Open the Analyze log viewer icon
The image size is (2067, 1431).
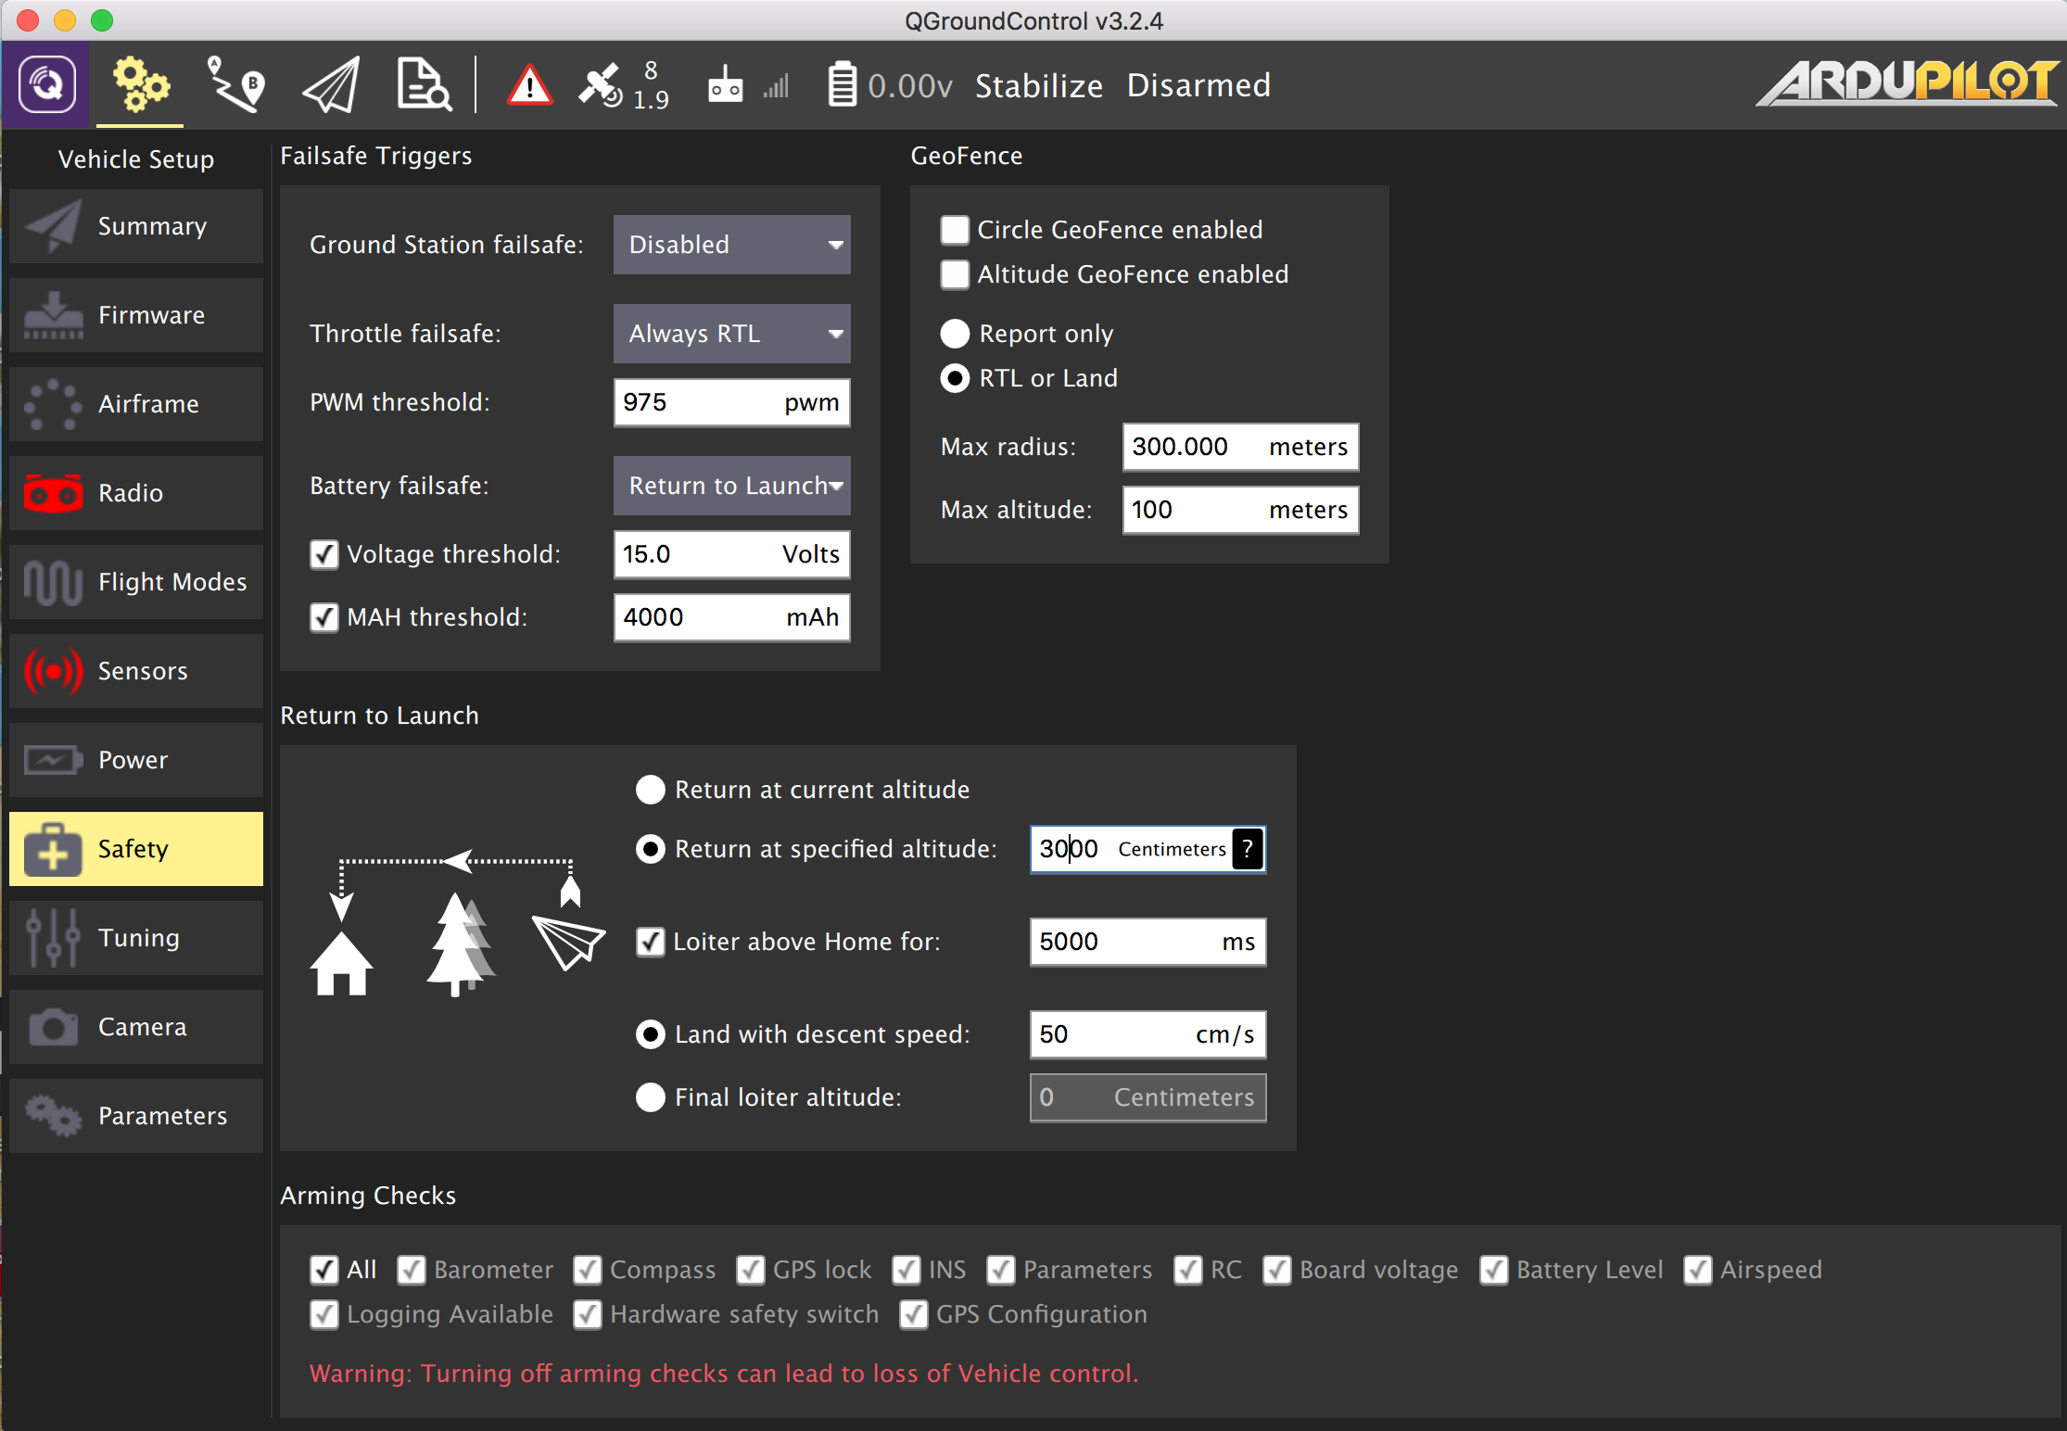tap(424, 85)
